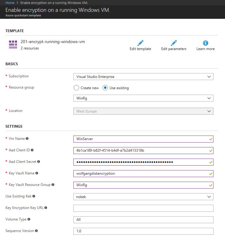Focus the Key Vault Name input field

143,173
